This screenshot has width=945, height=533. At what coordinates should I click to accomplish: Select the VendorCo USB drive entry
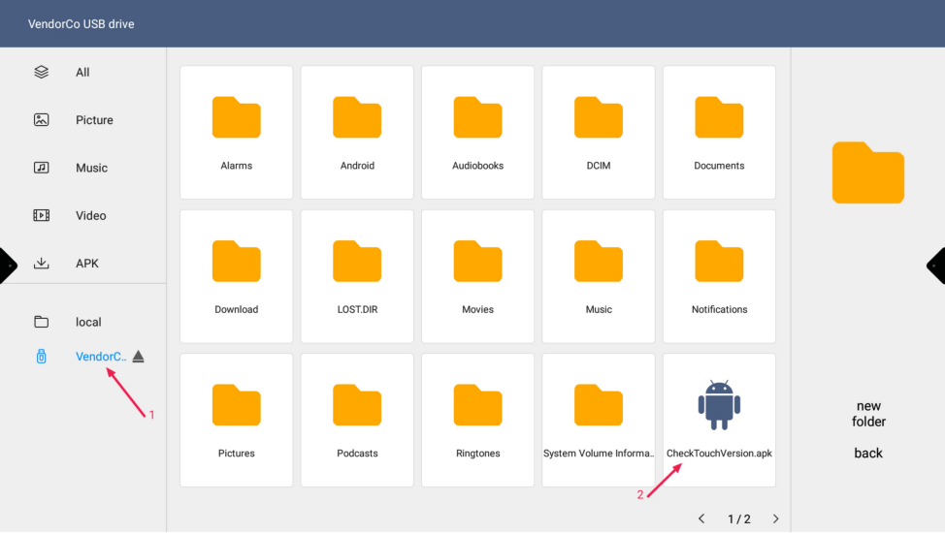(100, 357)
